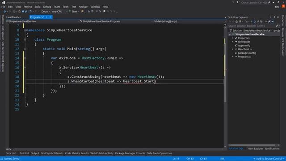Open the Output panel tab

[x=35, y=153]
